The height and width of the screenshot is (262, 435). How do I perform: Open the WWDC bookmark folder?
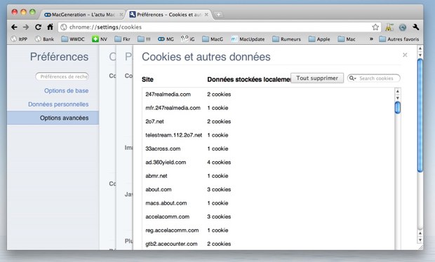click(x=73, y=39)
